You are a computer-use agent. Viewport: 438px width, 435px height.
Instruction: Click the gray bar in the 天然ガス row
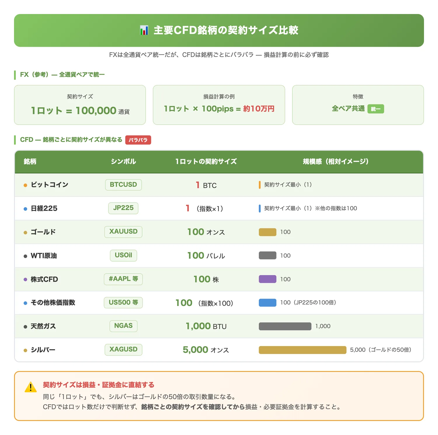(x=285, y=326)
